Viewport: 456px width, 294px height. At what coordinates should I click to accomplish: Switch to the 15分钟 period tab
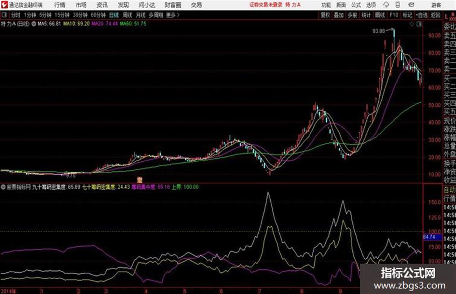tap(62, 15)
